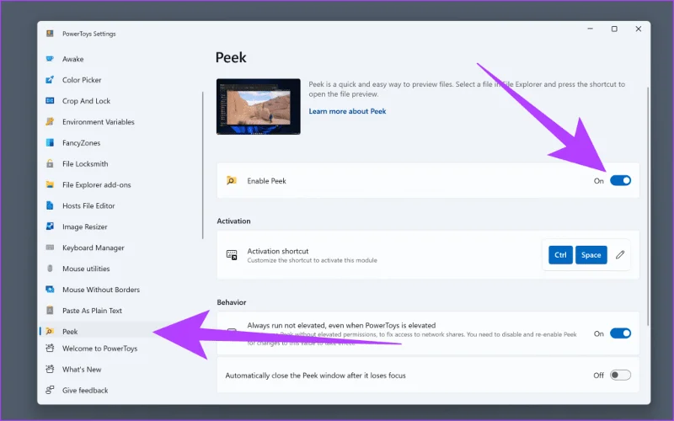Click the FancyZones icon
This screenshot has width=674, height=421.
pos(50,142)
